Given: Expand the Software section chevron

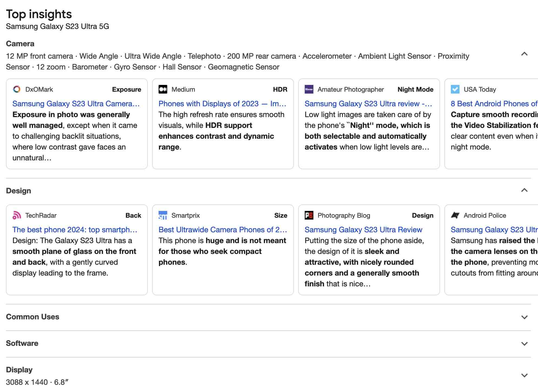Looking at the screenshot, I should (524, 344).
